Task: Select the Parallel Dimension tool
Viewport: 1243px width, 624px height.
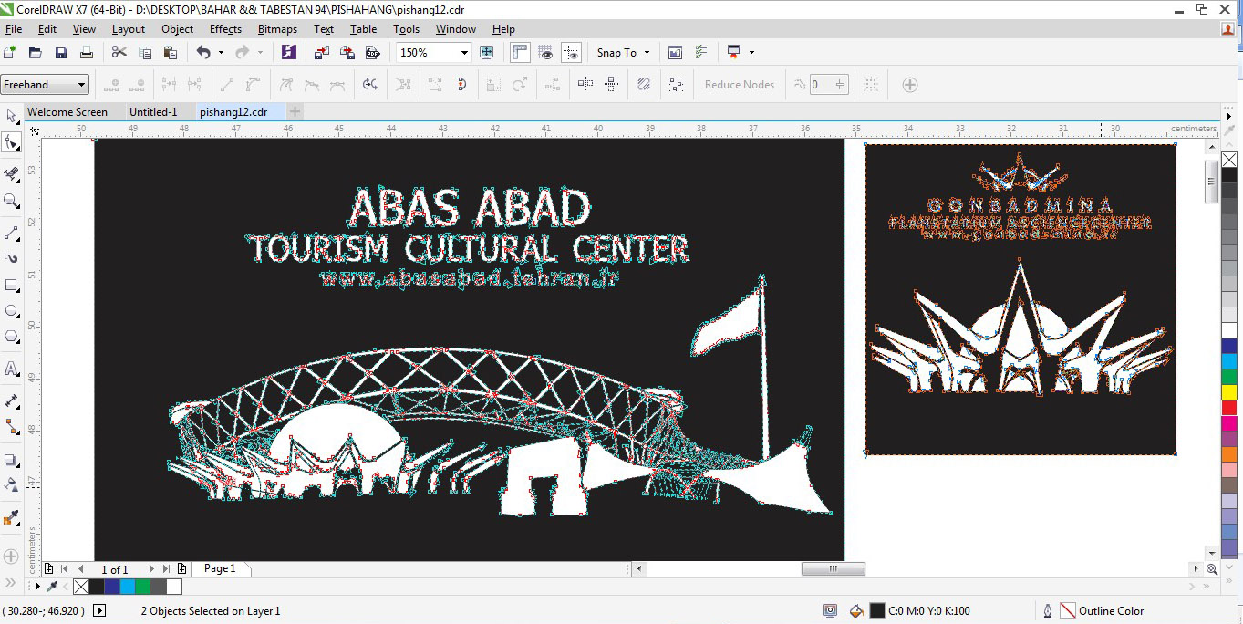Action: pos(12,401)
